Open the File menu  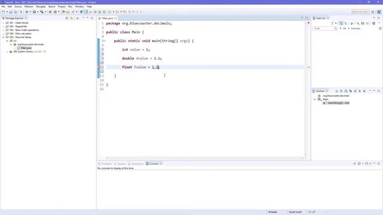(3, 7)
